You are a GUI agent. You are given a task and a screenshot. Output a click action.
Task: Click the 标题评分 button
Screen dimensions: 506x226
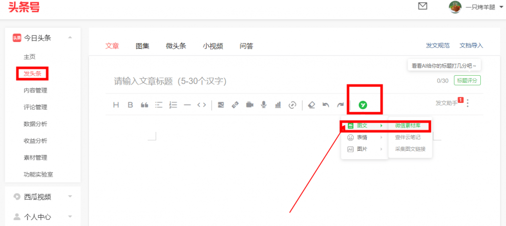pos(467,81)
